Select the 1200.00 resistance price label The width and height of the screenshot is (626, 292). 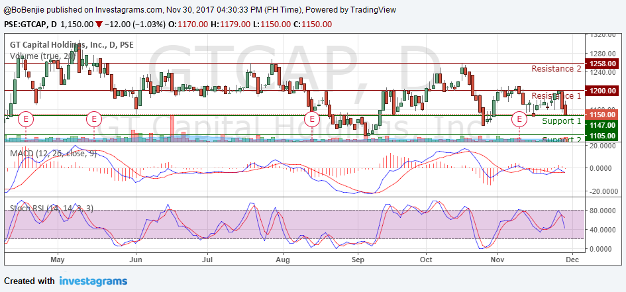(x=601, y=91)
